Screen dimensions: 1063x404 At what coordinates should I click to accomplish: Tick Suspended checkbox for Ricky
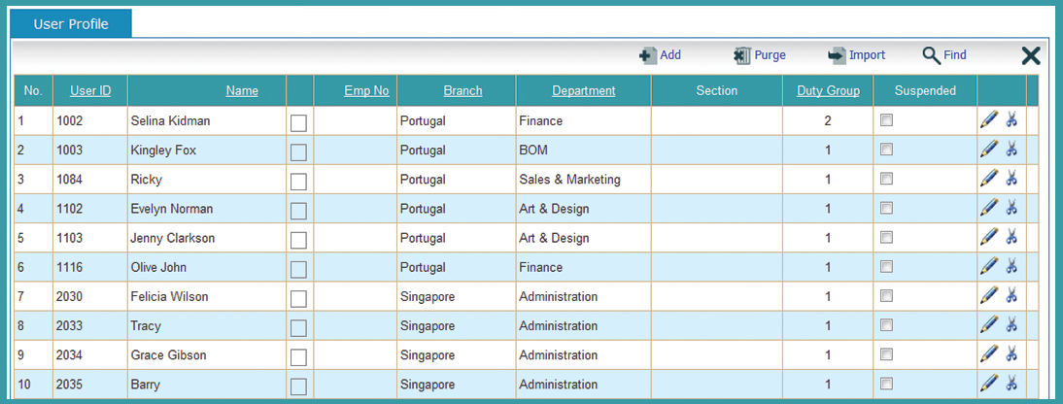point(886,179)
